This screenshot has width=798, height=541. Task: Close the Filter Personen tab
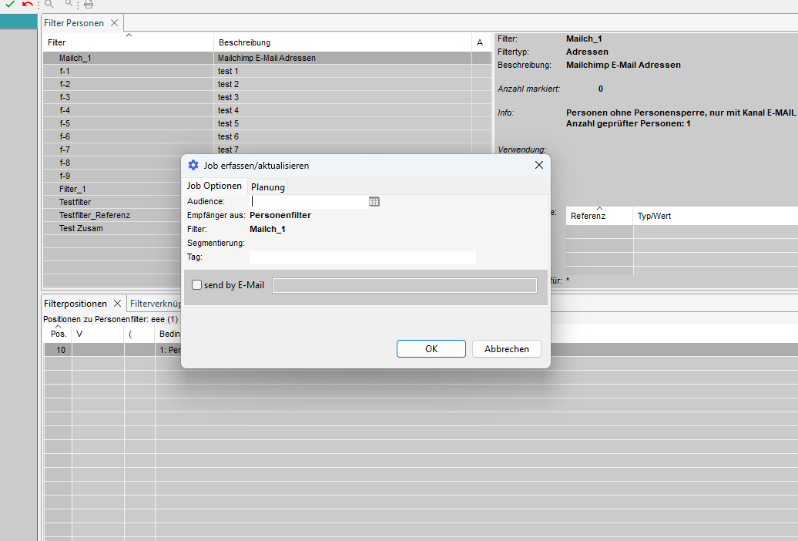pyautogui.click(x=115, y=23)
